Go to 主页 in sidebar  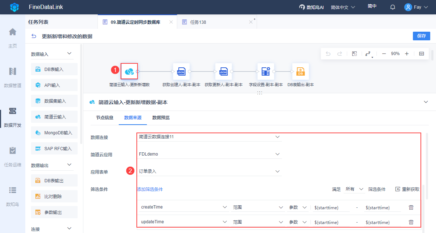(x=13, y=38)
